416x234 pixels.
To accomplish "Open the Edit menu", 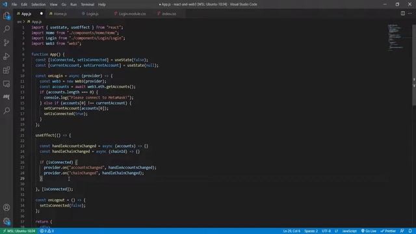I will click(x=24, y=5).
